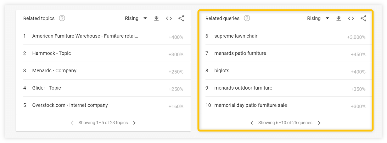
Task: Open menards patio furniture query
Action: [x=286, y=53]
